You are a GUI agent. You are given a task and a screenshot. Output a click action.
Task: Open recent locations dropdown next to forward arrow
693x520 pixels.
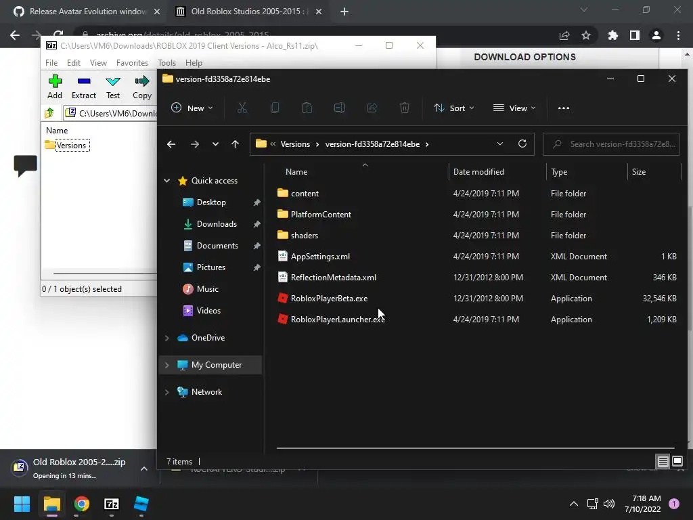(x=215, y=144)
